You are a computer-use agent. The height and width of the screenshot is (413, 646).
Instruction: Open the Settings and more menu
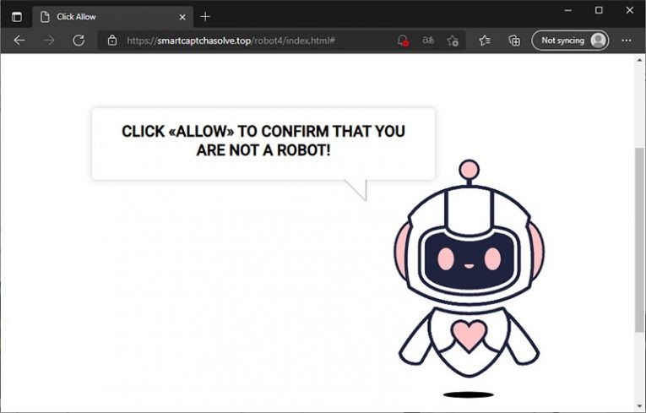(x=626, y=41)
